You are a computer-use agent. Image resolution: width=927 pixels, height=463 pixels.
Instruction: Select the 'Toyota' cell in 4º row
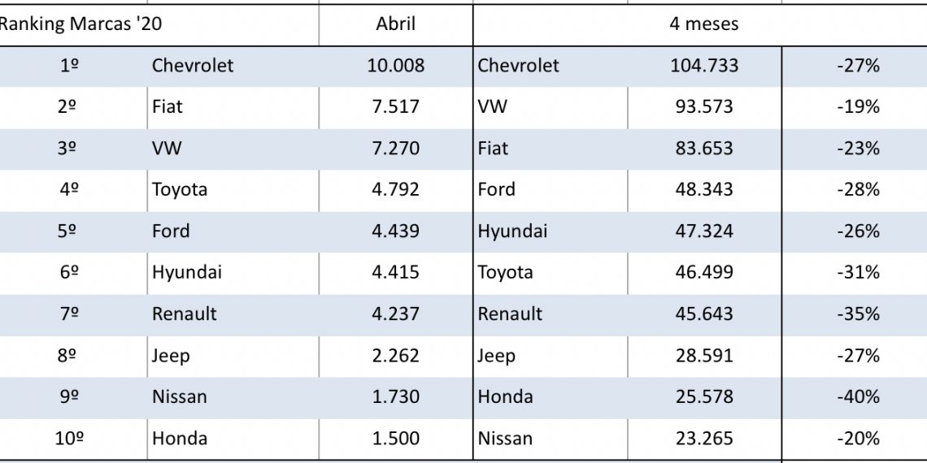tap(180, 190)
